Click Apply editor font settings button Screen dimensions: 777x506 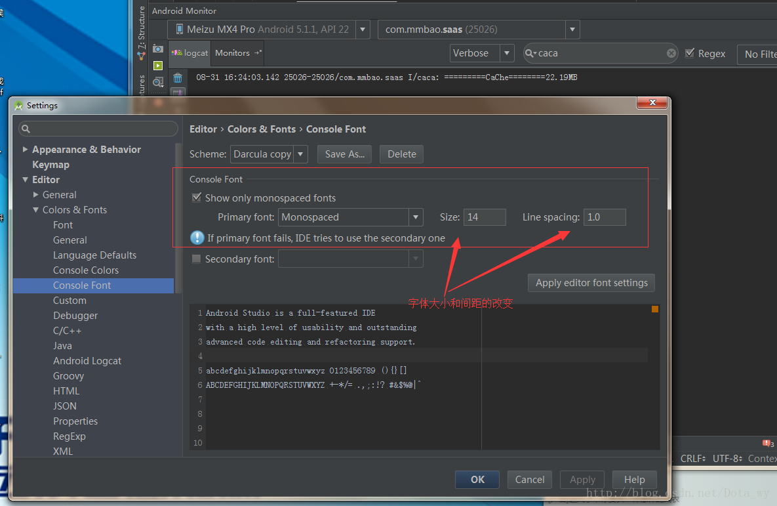coord(591,283)
